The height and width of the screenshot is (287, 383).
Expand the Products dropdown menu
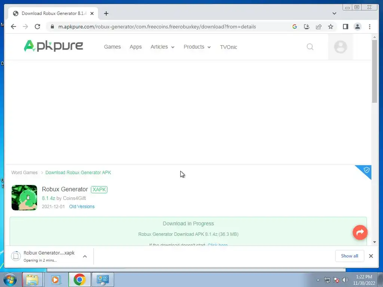[x=197, y=47]
